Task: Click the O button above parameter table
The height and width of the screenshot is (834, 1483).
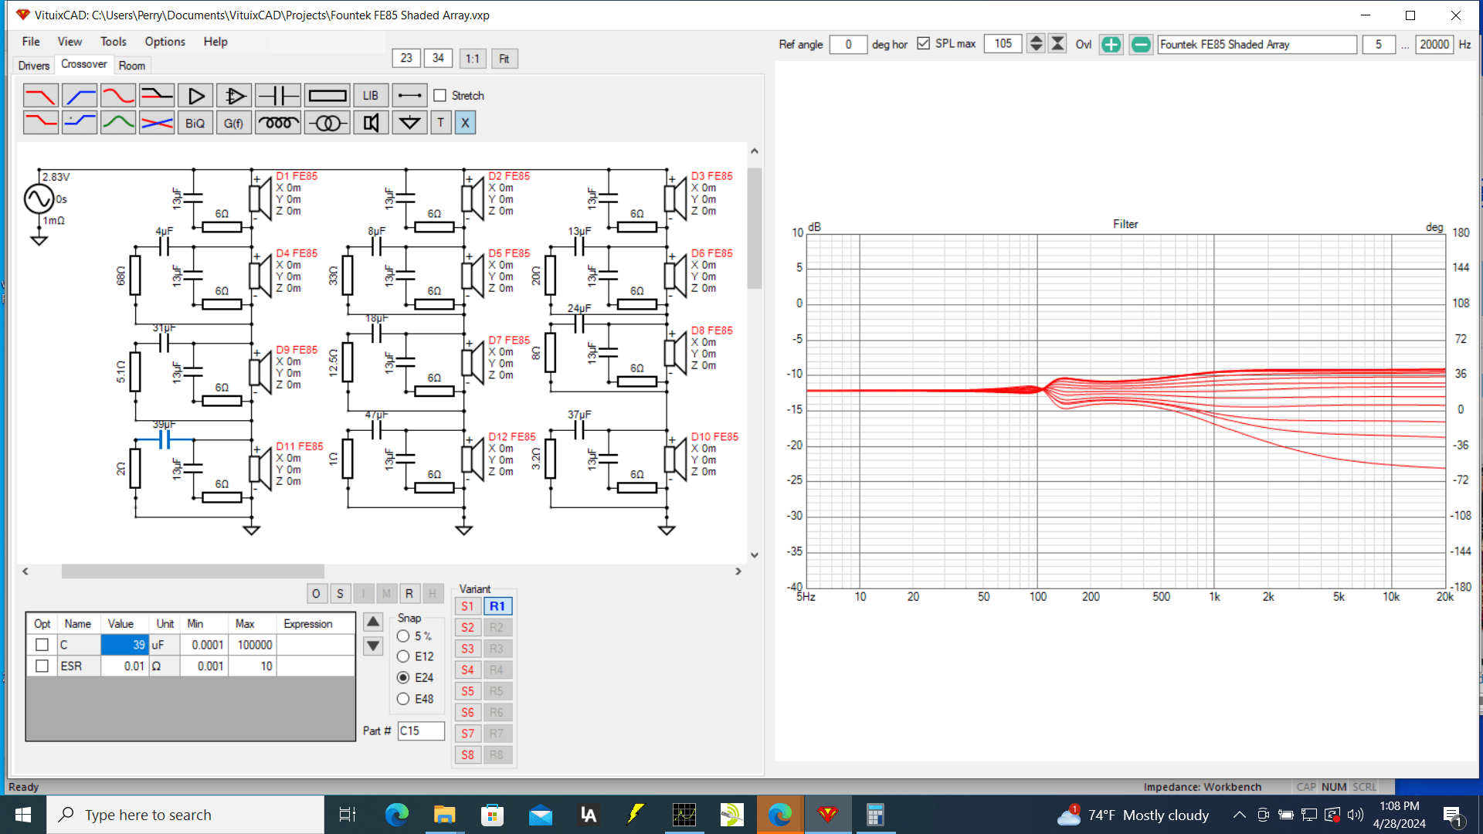Action: click(x=316, y=594)
